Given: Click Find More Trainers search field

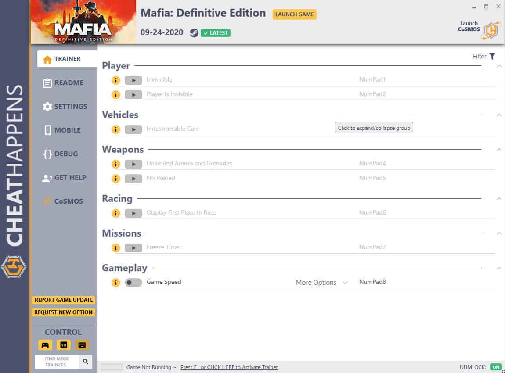Looking at the screenshot, I should click(57, 362).
